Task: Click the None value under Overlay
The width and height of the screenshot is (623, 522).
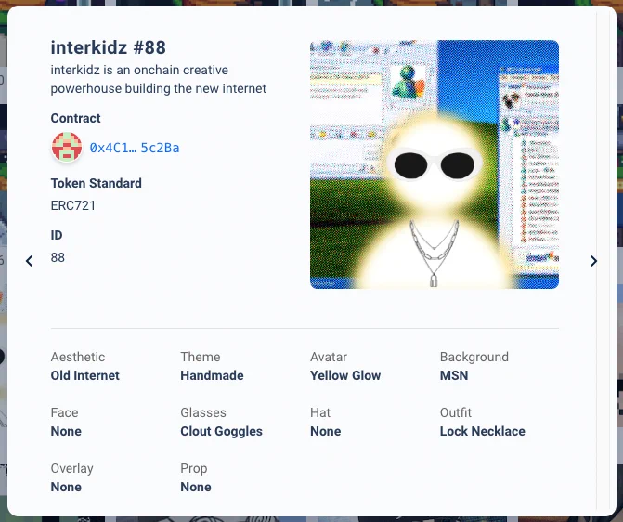Action: coord(66,487)
